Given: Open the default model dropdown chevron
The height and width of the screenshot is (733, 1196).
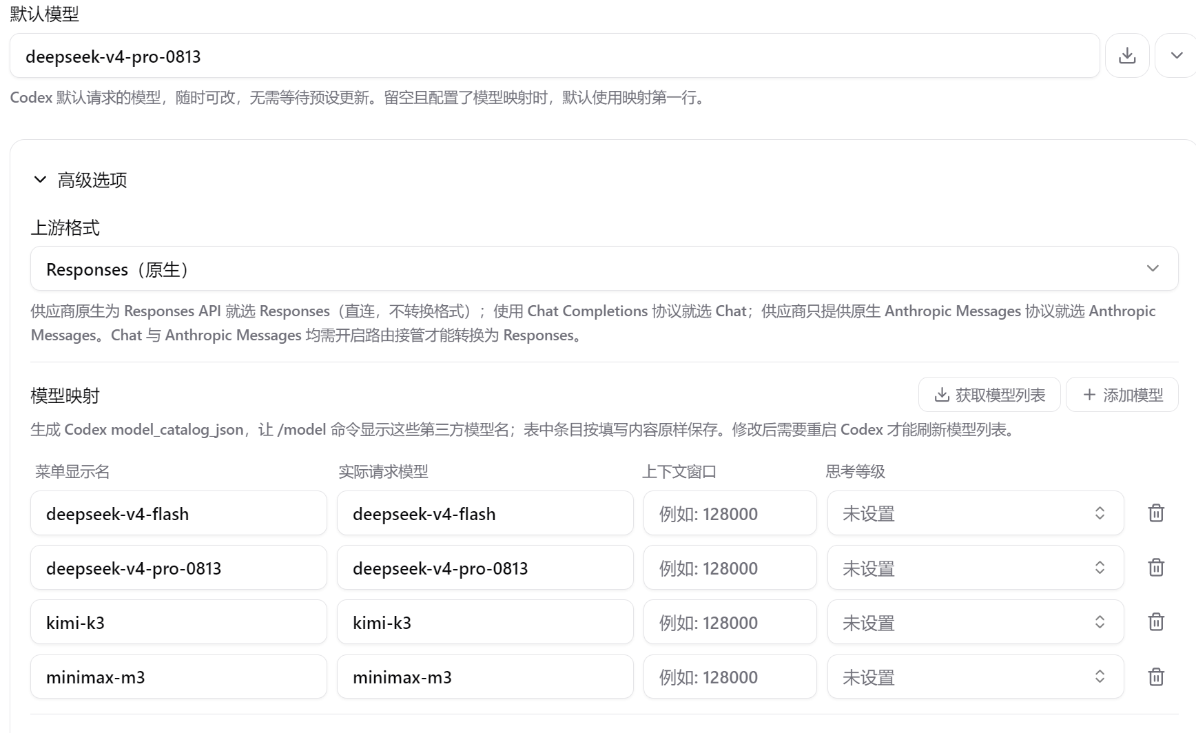Looking at the screenshot, I should point(1176,56).
